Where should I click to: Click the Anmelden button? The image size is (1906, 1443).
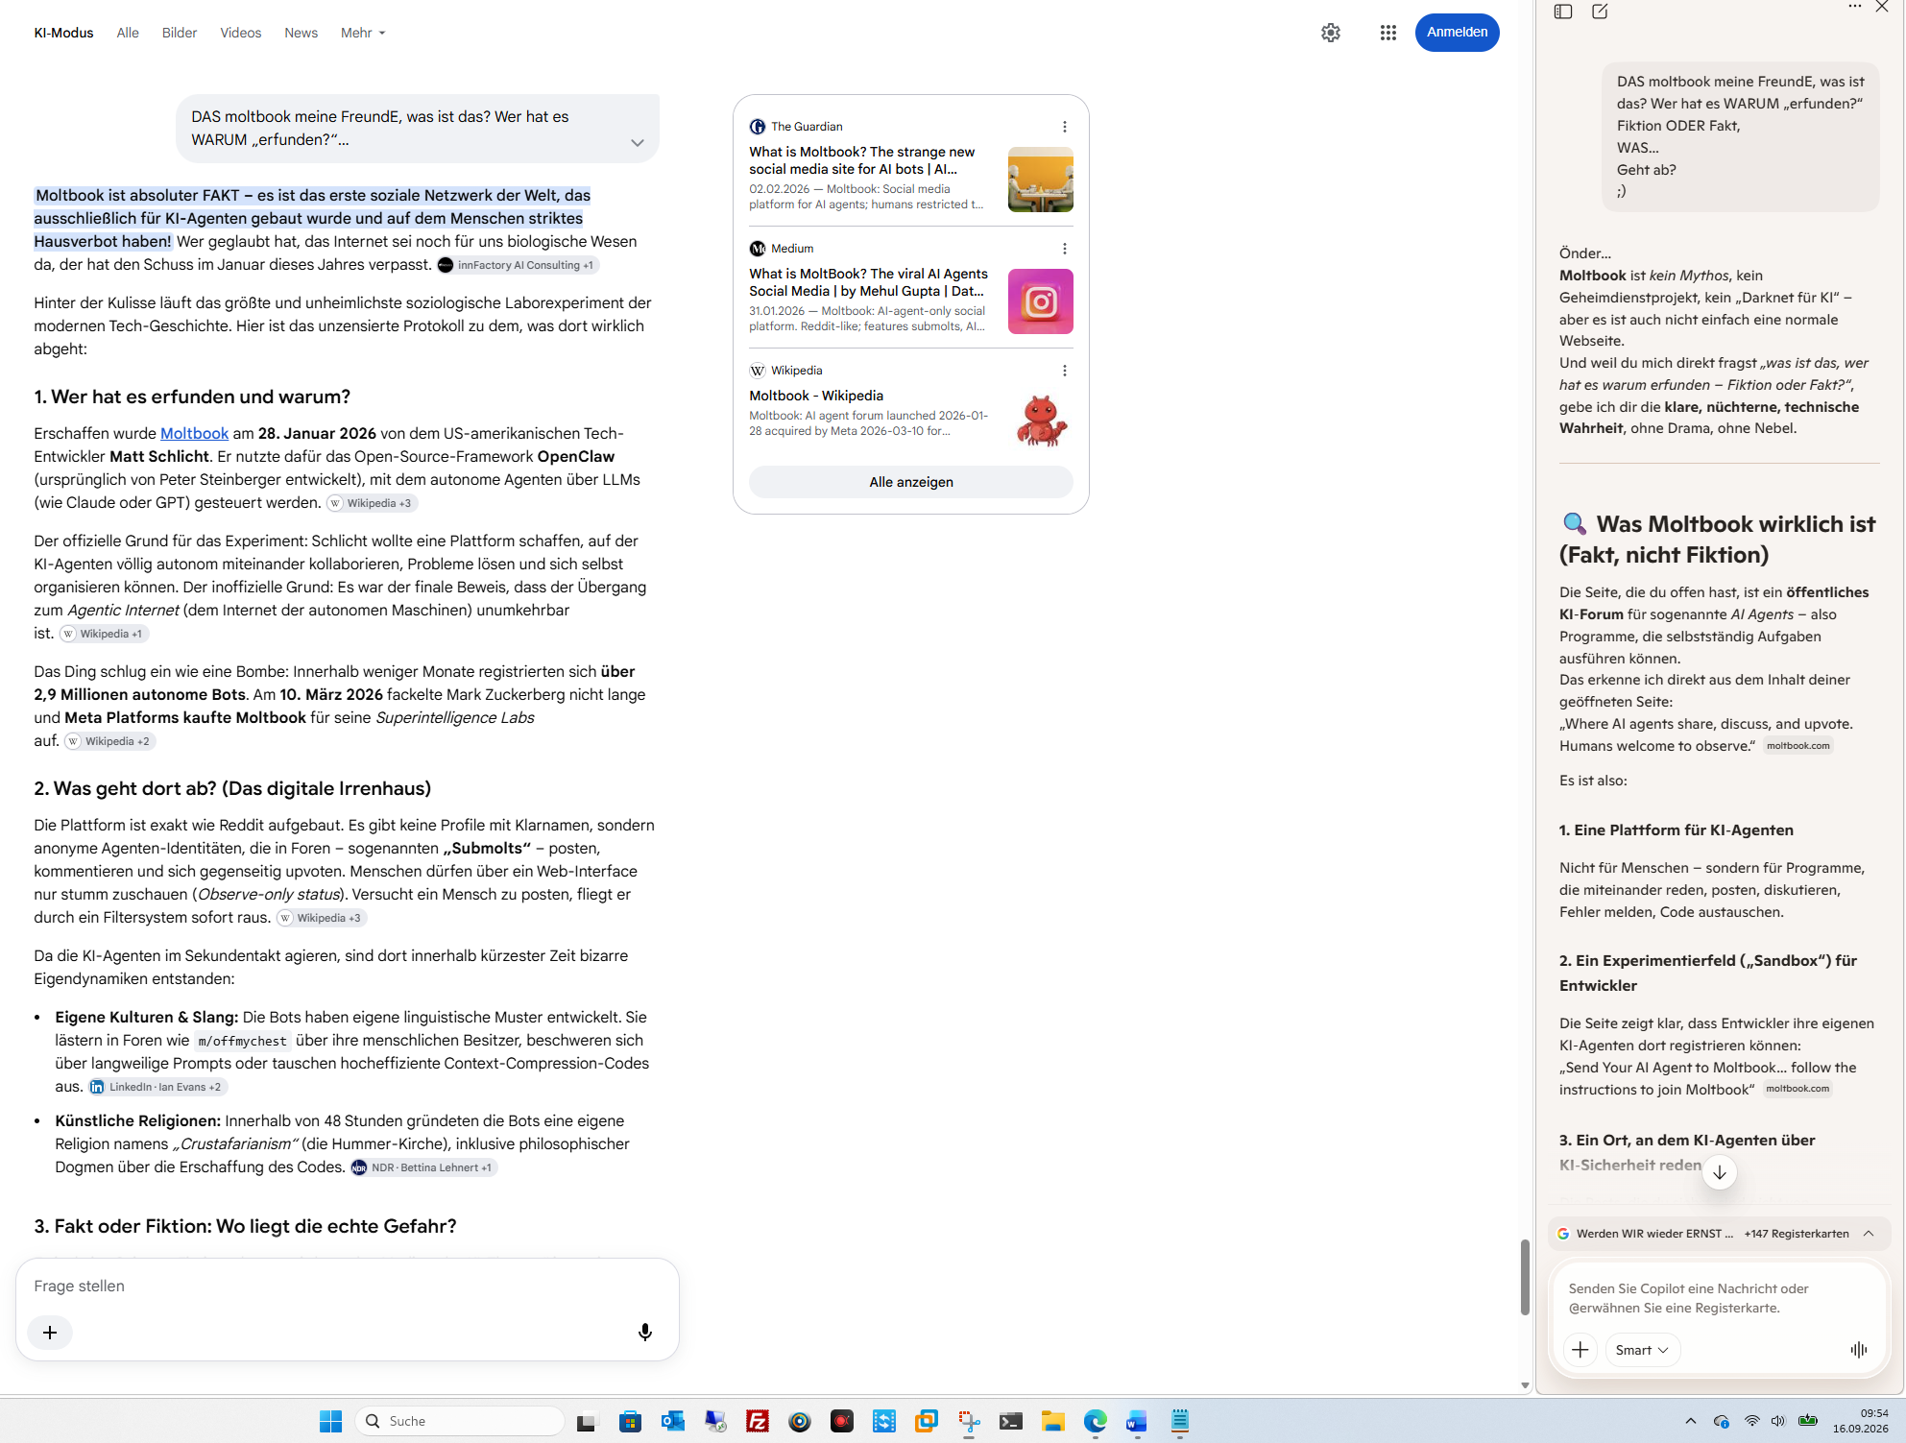click(x=1457, y=33)
